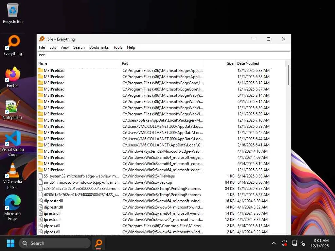The image size is (335, 251).
Task: Sort results by the Path column
Action: (x=162, y=63)
